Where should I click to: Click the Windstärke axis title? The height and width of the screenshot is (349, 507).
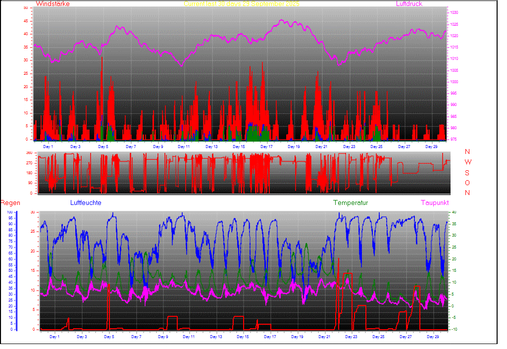tap(52, 4)
